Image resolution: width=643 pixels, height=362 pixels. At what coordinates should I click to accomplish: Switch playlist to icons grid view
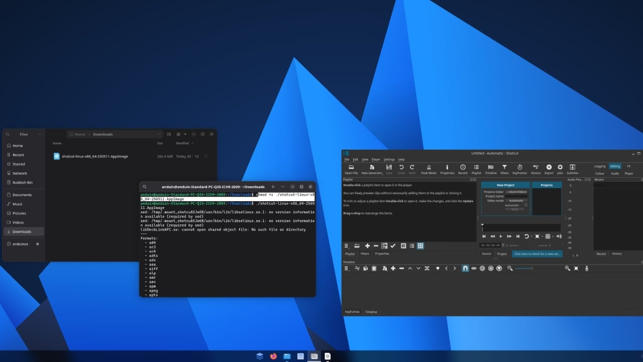[420, 246]
